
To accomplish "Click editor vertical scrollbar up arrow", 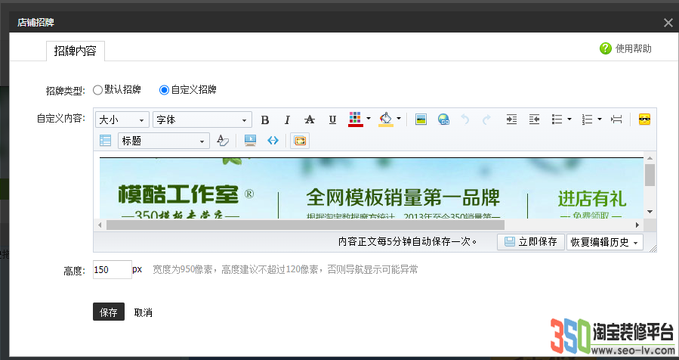I will pos(650,158).
